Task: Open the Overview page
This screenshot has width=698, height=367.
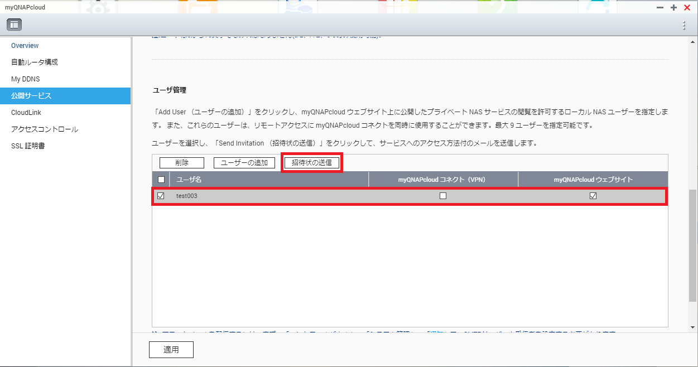Action: [x=25, y=46]
